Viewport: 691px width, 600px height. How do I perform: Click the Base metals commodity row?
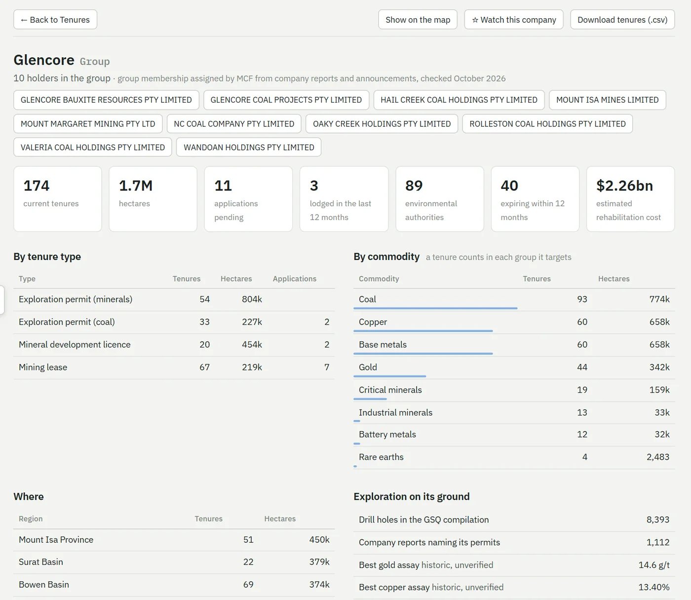[x=514, y=345]
